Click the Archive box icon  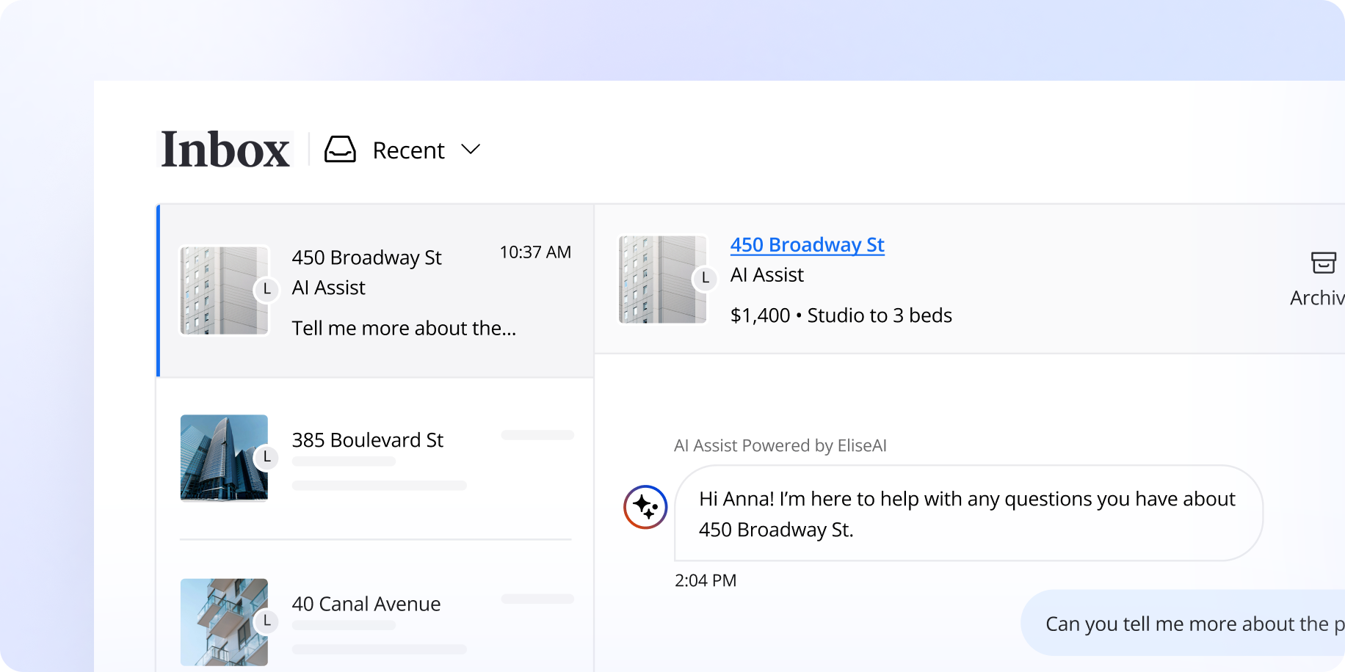point(1323,262)
